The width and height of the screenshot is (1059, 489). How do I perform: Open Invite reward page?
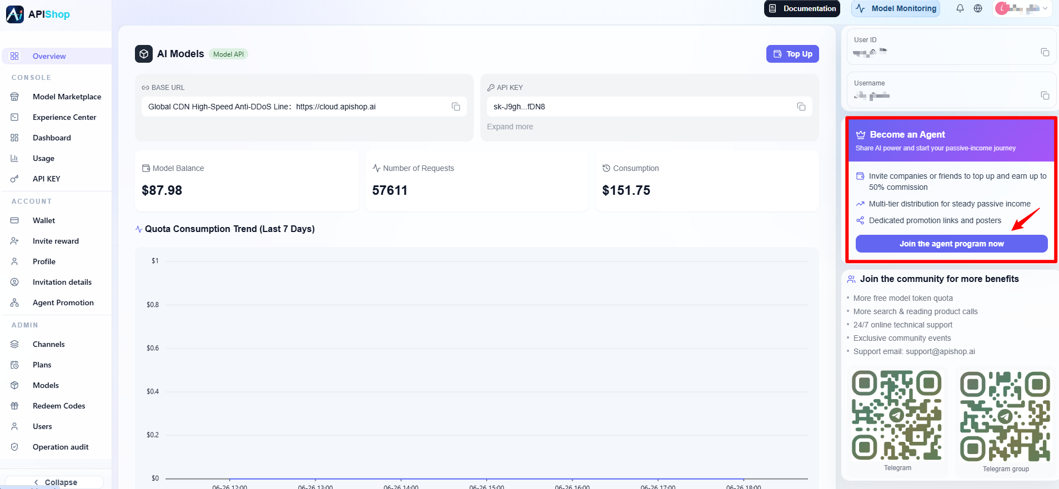pyautogui.click(x=57, y=241)
